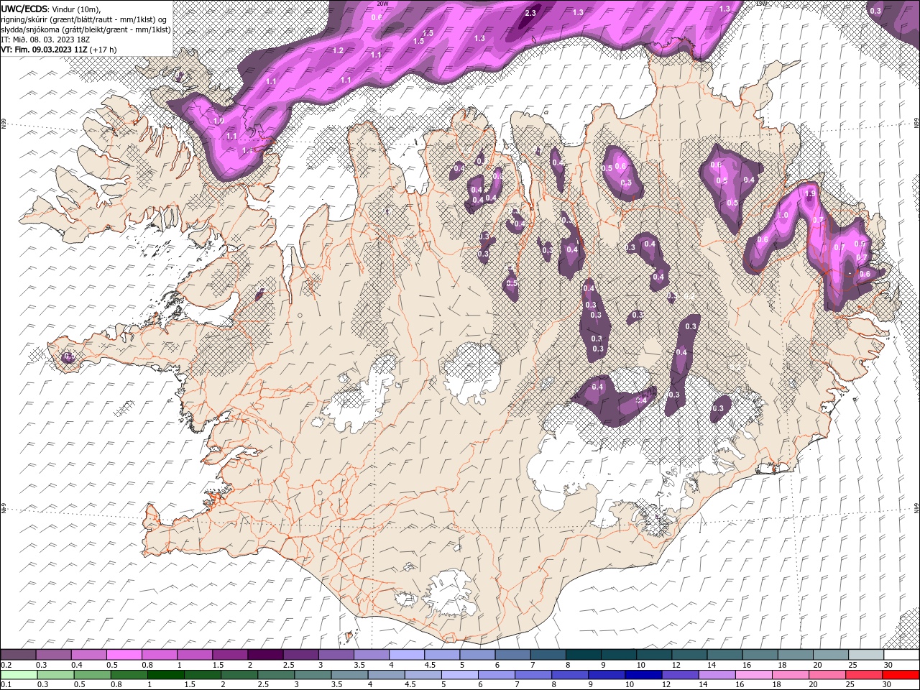
Task: Click the 2.3 snowfall value at the top
Action: point(531,13)
